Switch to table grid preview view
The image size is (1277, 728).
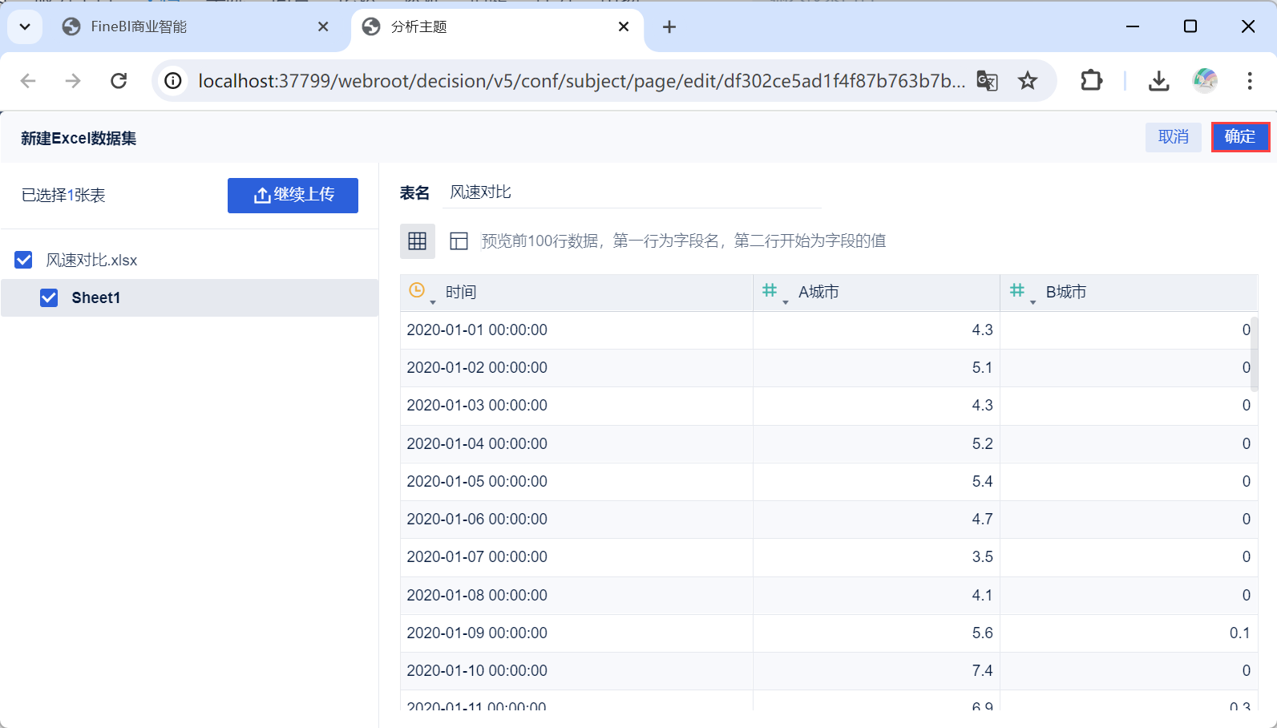(x=418, y=241)
